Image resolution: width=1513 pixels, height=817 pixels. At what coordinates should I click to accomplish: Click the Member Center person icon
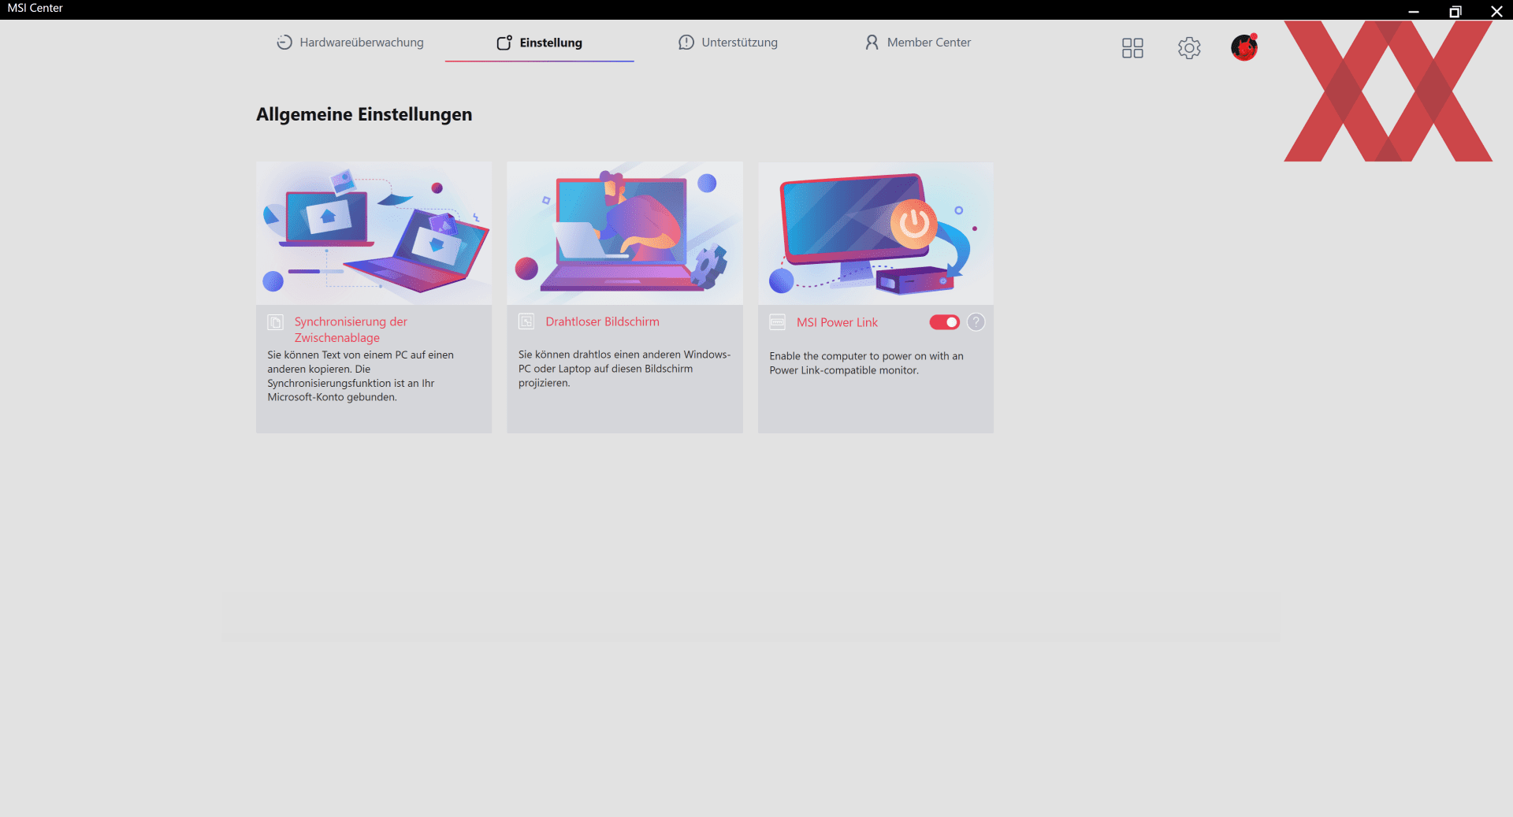click(x=872, y=43)
